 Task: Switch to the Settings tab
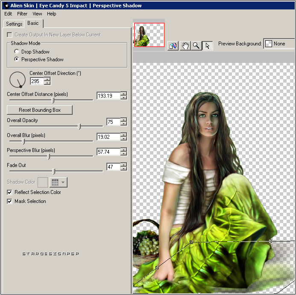tap(14, 24)
